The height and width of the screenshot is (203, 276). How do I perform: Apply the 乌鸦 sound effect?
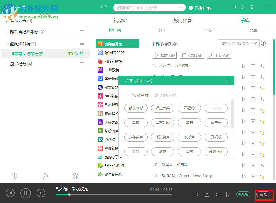point(136,123)
